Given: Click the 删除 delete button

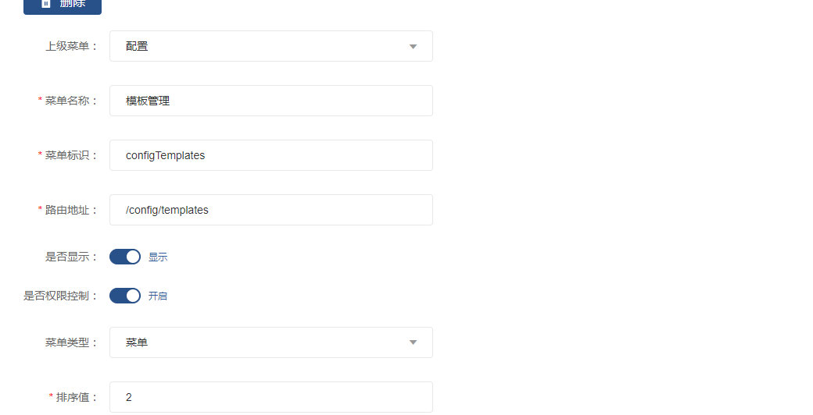Looking at the screenshot, I should point(63,5).
